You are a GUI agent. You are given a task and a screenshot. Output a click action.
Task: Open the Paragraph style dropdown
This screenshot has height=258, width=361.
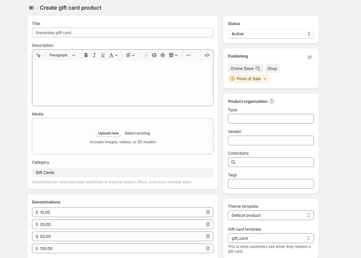(x=62, y=55)
